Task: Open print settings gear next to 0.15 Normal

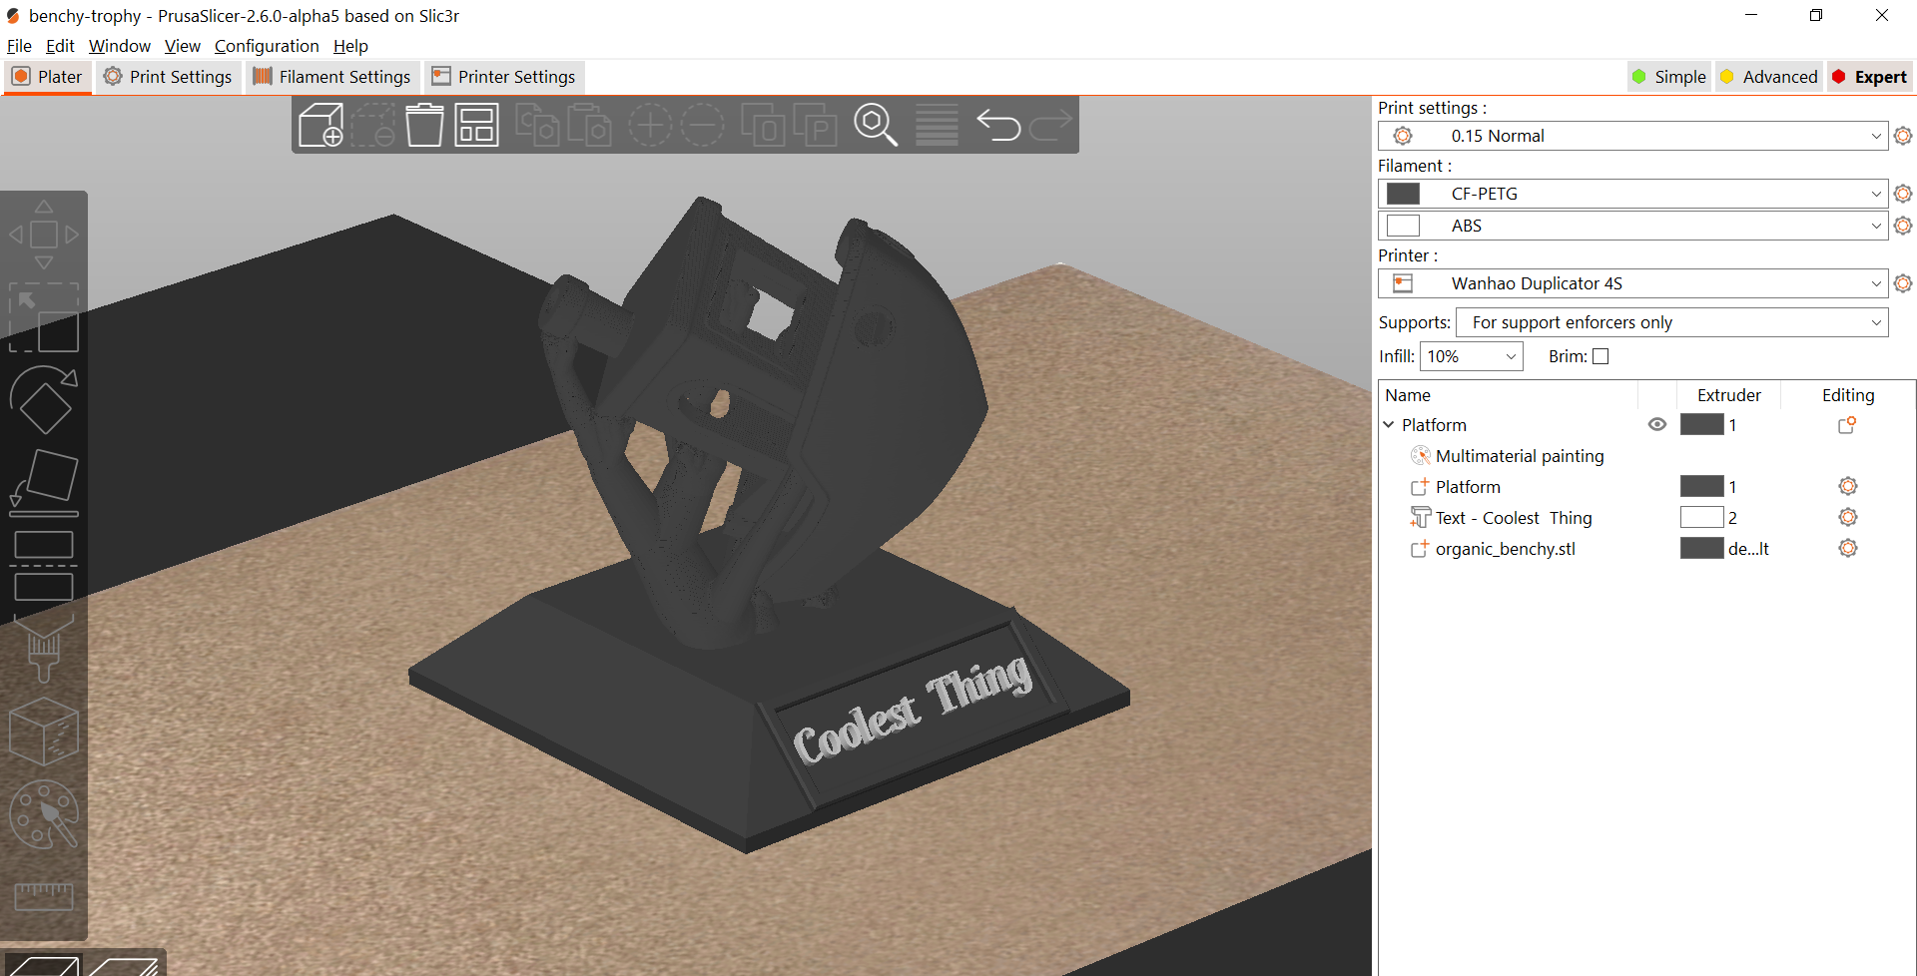Action: click(1903, 136)
